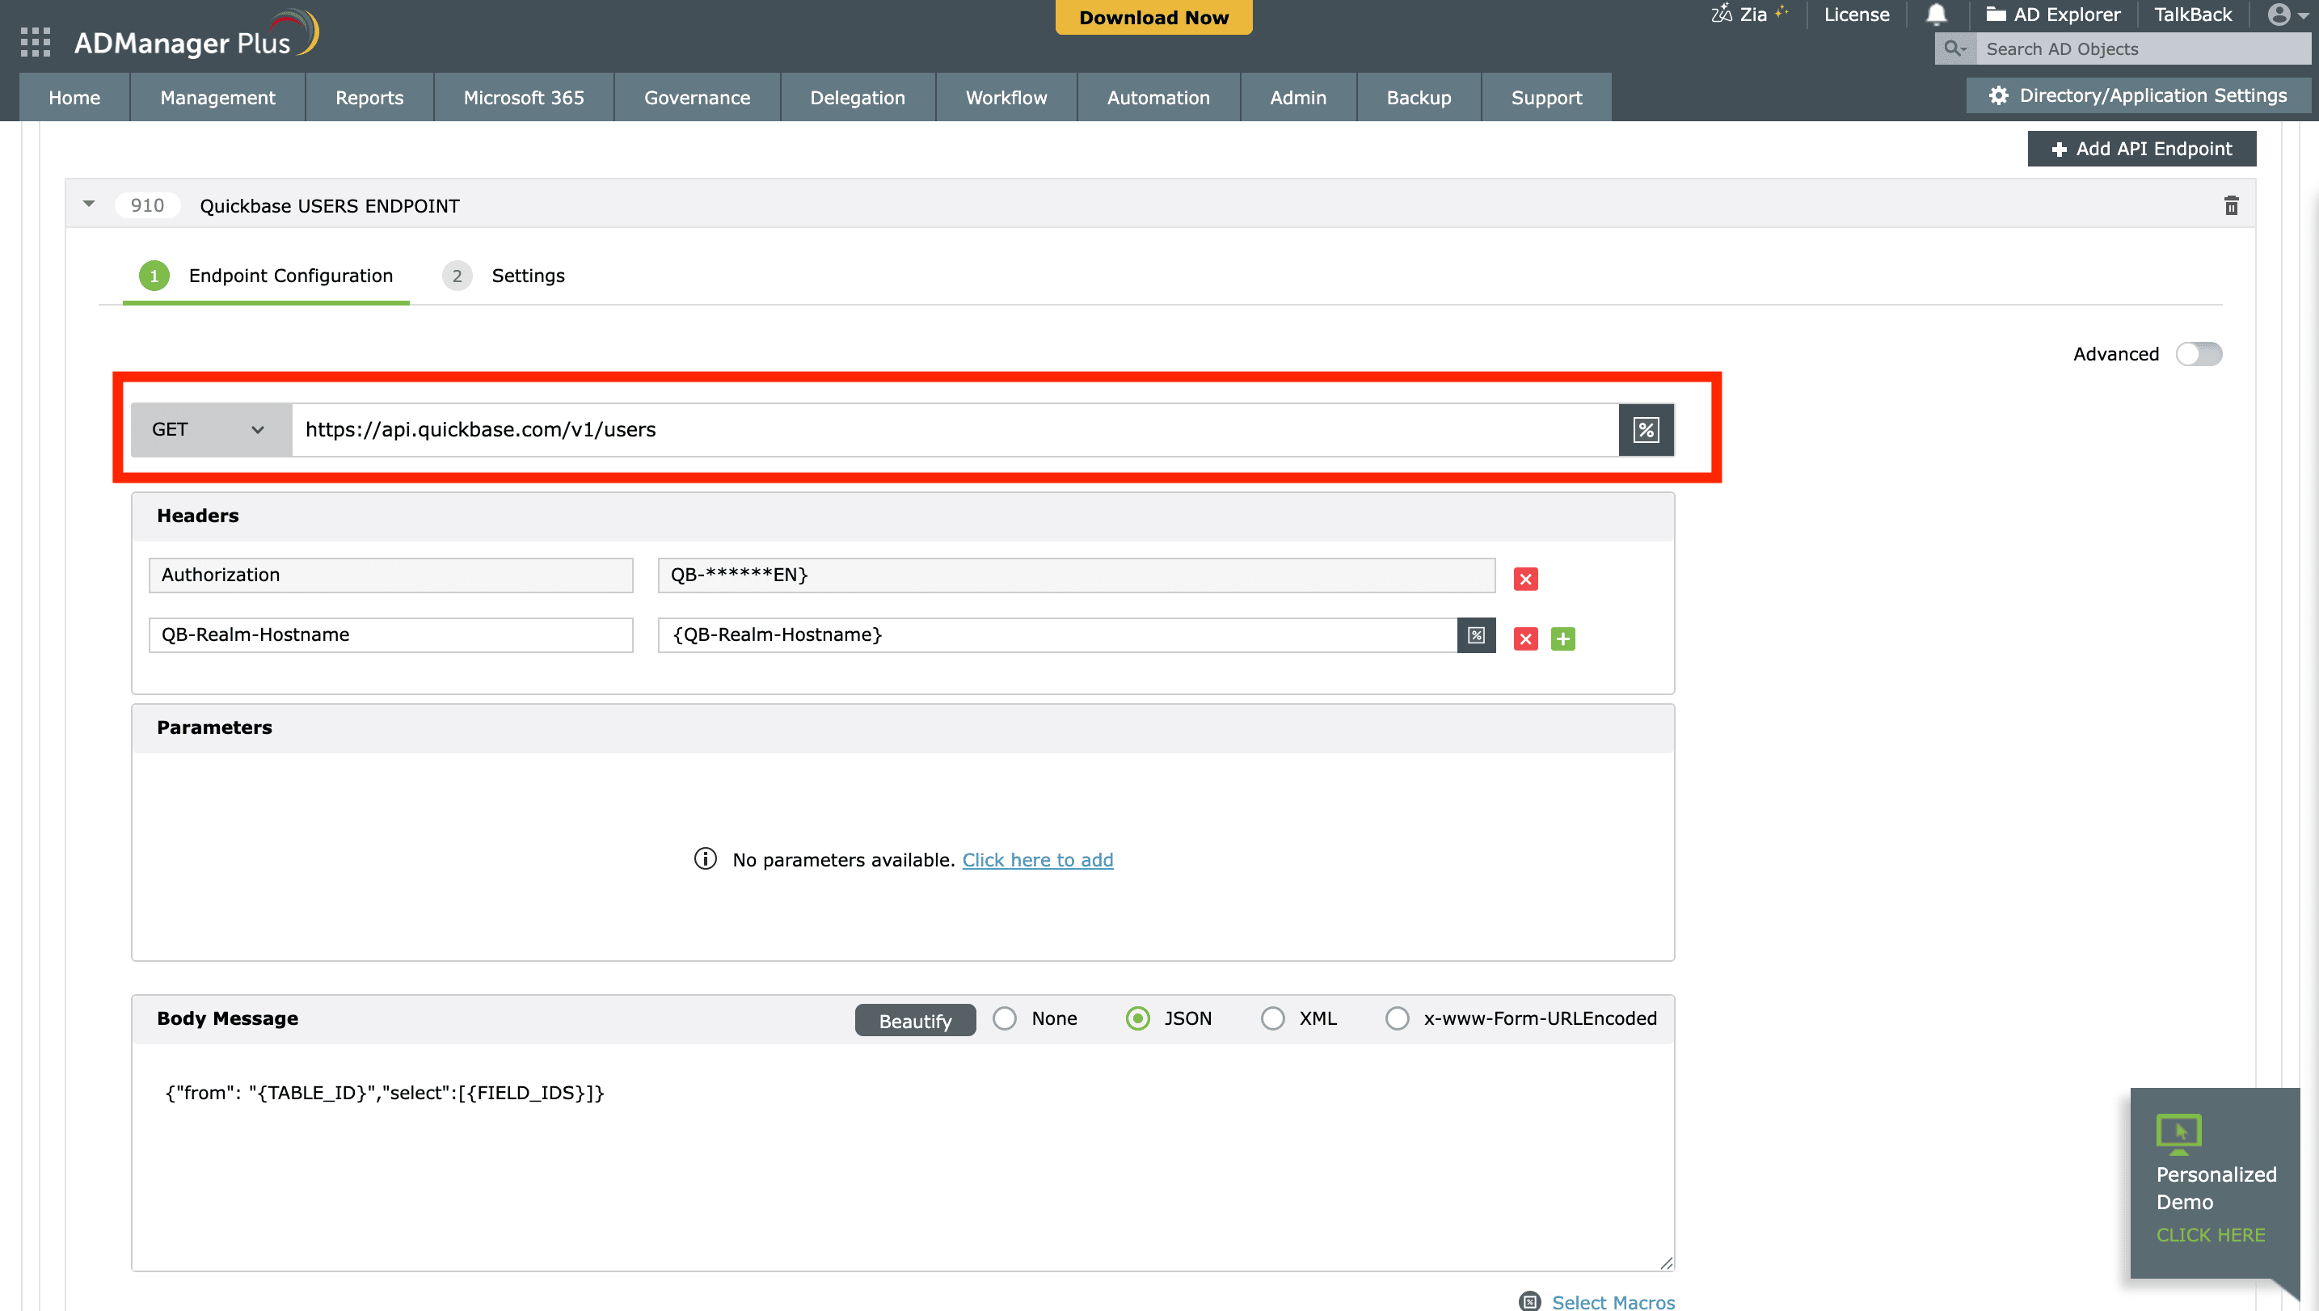This screenshot has width=2319, height=1311.
Task: Click the Select Macros icon
Action: point(1529,1301)
